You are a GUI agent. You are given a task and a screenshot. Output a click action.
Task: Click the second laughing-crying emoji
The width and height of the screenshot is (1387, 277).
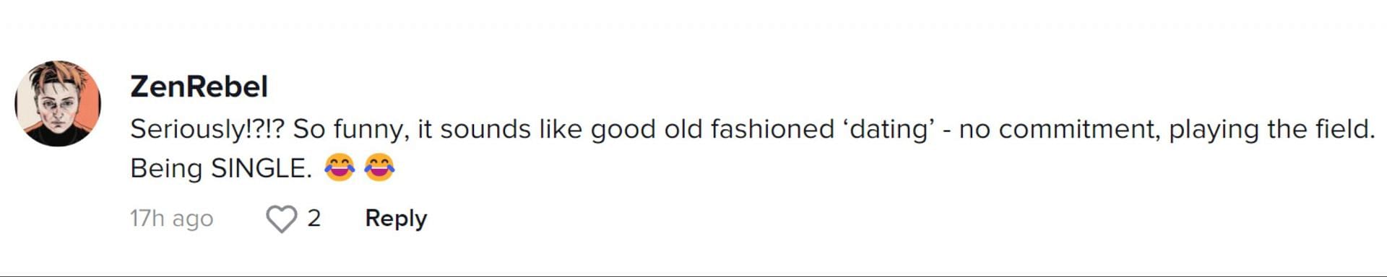point(379,167)
